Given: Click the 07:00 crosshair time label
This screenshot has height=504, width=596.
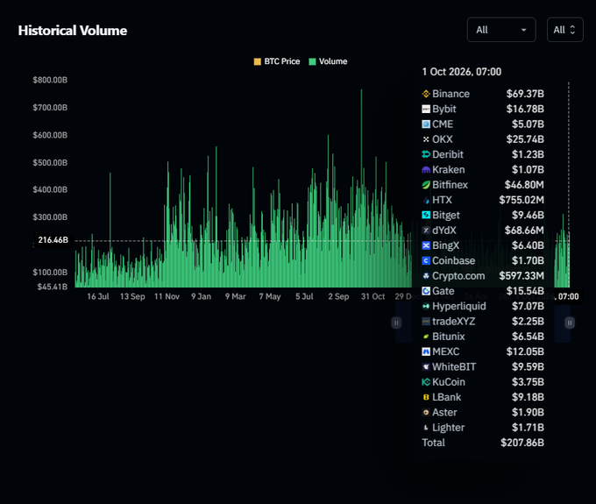Looking at the screenshot, I should tap(568, 296).
